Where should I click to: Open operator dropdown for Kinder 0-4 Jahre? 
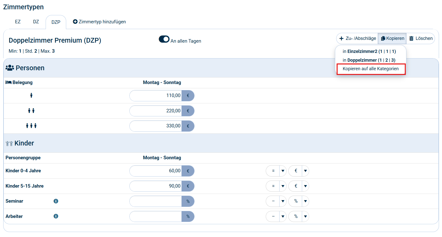pyautogui.click(x=283, y=171)
